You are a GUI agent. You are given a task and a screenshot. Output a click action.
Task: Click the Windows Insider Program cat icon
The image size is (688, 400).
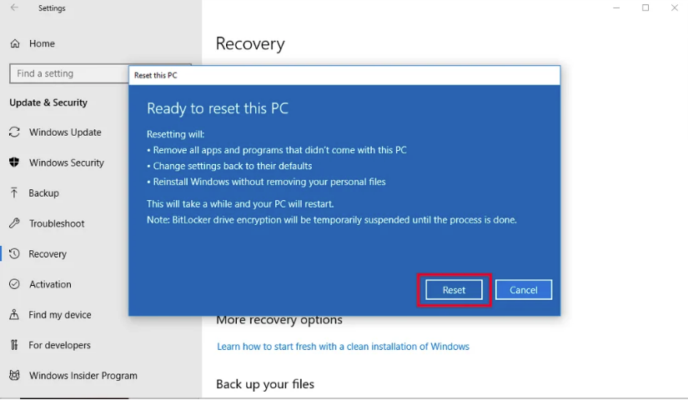14,376
